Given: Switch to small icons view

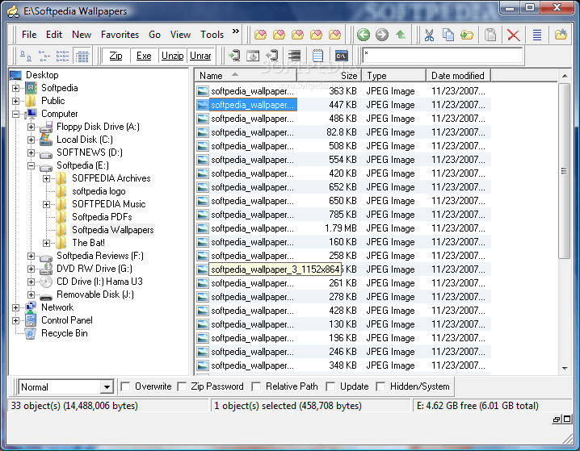Looking at the screenshot, I should [44, 56].
